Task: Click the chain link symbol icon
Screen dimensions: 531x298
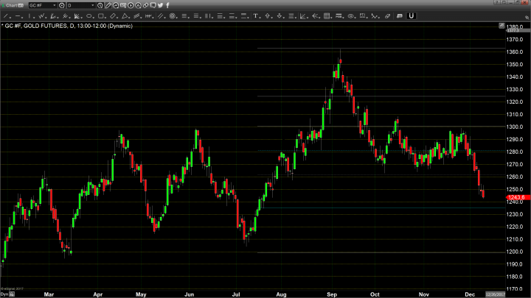Action: coord(145,5)
